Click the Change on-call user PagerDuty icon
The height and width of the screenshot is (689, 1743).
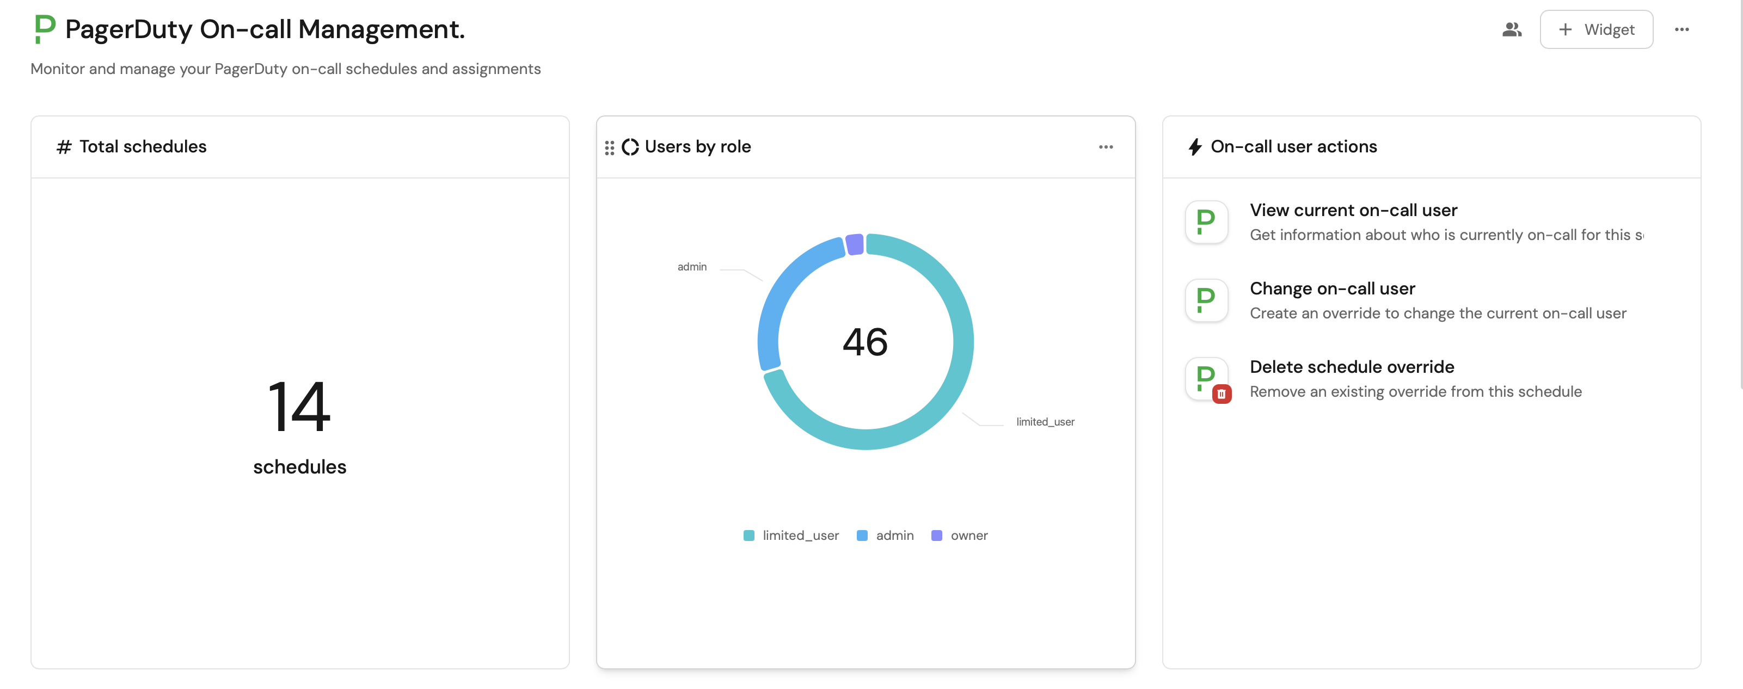click(x=1206, y=300)
